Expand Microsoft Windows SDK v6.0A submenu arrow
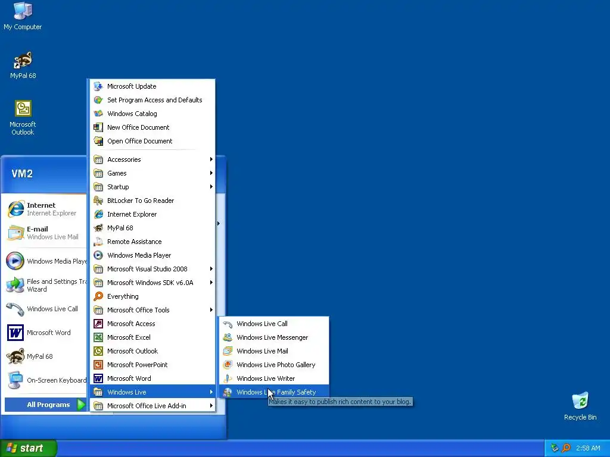This screenshot has height=457, width=610. click(x=211, y=283)
